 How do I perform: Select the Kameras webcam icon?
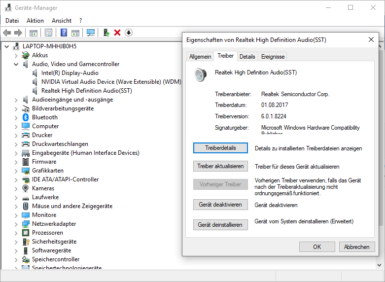[x=26, y=188]
